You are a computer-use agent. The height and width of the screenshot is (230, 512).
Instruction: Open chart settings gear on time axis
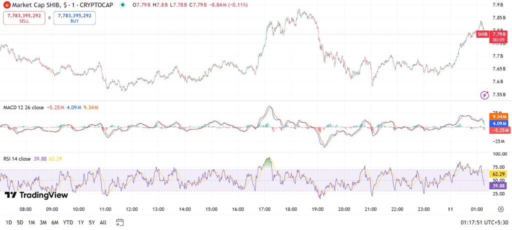pyautogui.click(x=502, y=209)
